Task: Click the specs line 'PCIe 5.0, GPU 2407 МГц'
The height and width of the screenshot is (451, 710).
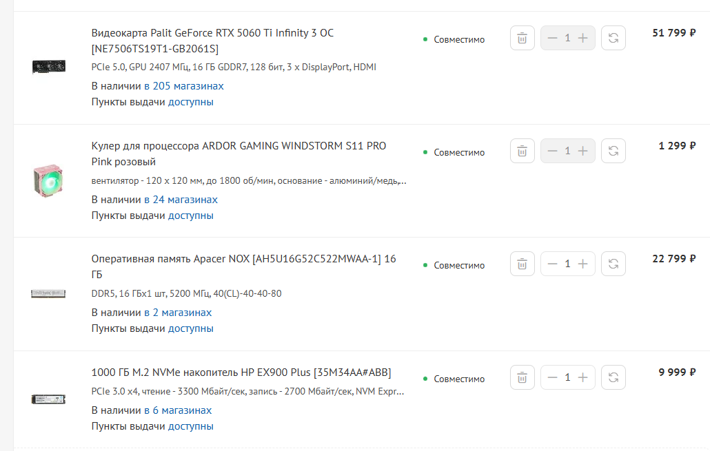Action: pyautogui.click(x=234, y=67)
